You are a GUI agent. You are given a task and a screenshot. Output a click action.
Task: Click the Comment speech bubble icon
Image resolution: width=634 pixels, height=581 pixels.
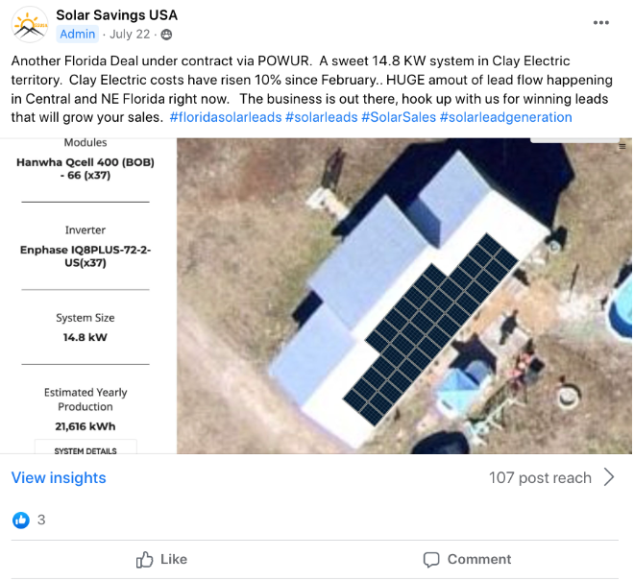431,559
